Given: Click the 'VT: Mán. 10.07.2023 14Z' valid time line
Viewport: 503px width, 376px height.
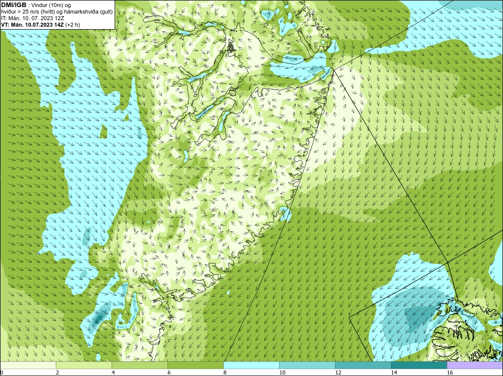Looking at the screenshot, I should click(40, 25).
